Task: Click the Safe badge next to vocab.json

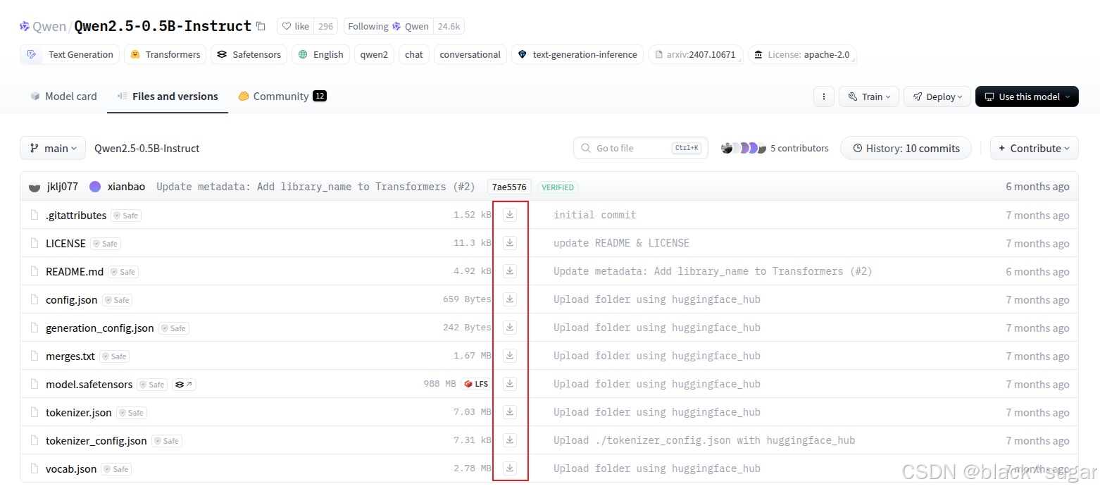Action: coord(116,469)
